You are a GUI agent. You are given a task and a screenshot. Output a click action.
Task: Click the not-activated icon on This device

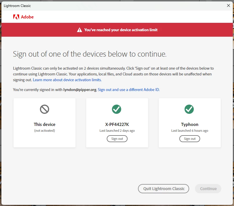tap(45, 109)
